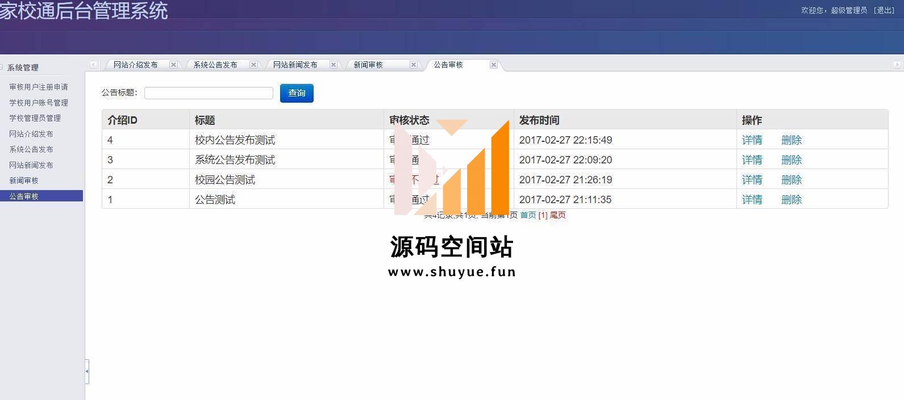
Task: View 详情 for 校内公告发布测试
Action: point(752,140)
